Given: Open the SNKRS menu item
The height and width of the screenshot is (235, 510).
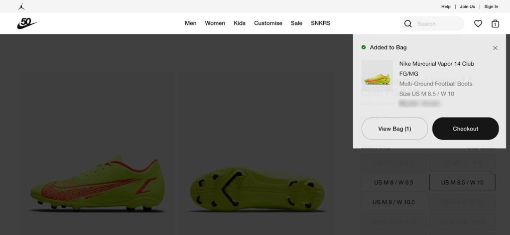Looking at the screenshot, I should pos(320,23).
